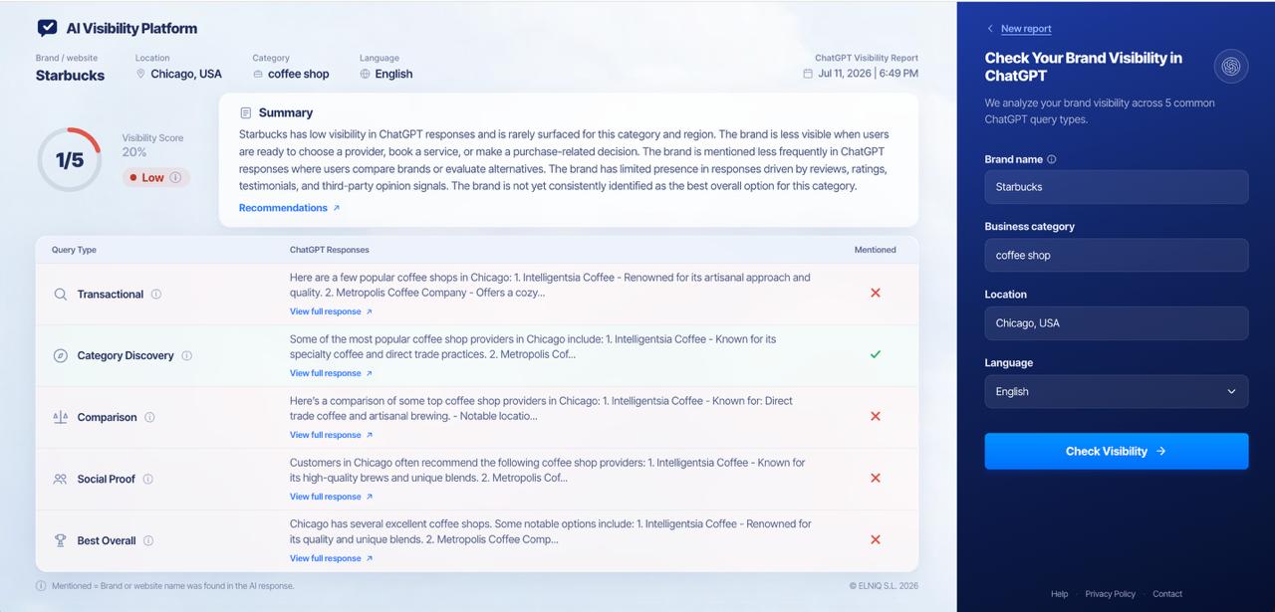This screenshot has height=612, width=1275.
Task: View full response for Best Overall query
Action: 331,558
